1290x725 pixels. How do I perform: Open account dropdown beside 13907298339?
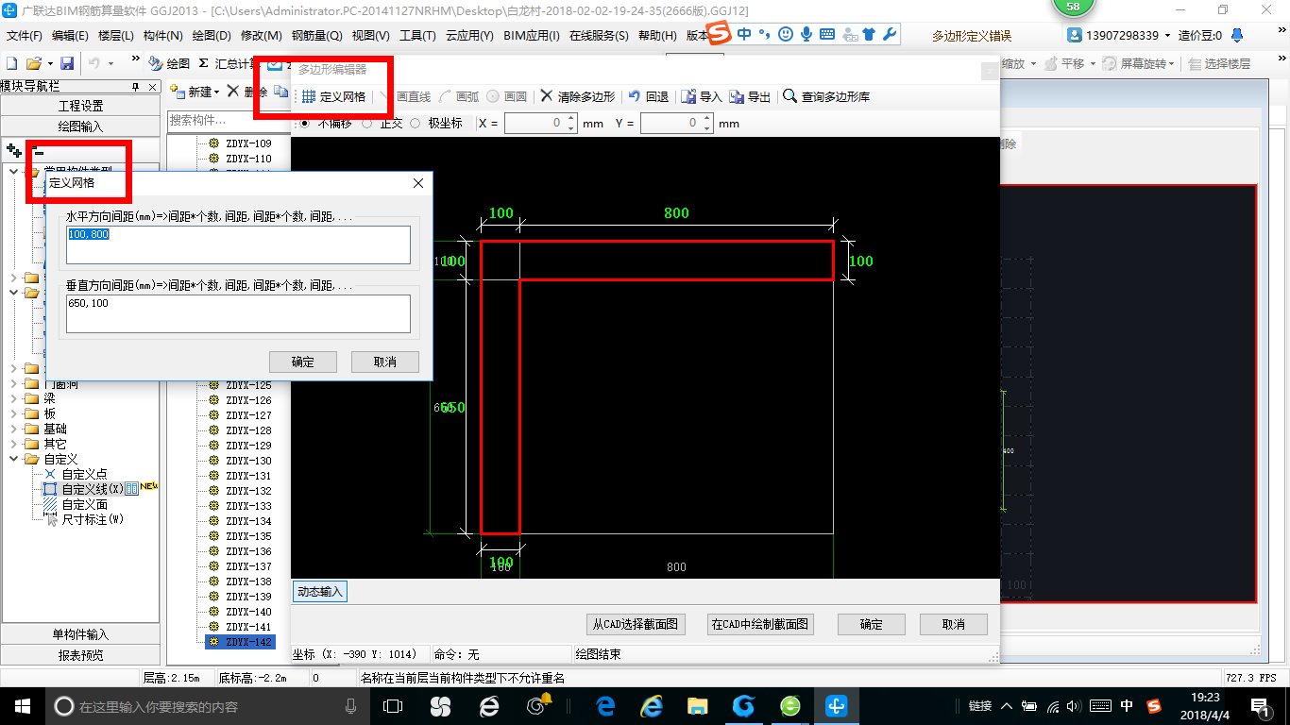pos(1168,36)
